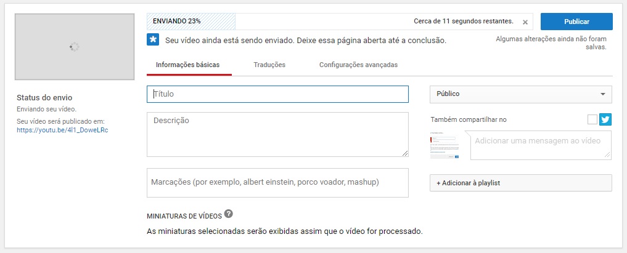This screenshot has width=627, height=253.
Task: Click the Enviando 23% progress bar
Action: pos(277,22)
